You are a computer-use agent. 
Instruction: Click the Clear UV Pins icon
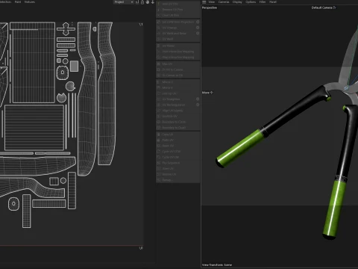click(158, 15)
